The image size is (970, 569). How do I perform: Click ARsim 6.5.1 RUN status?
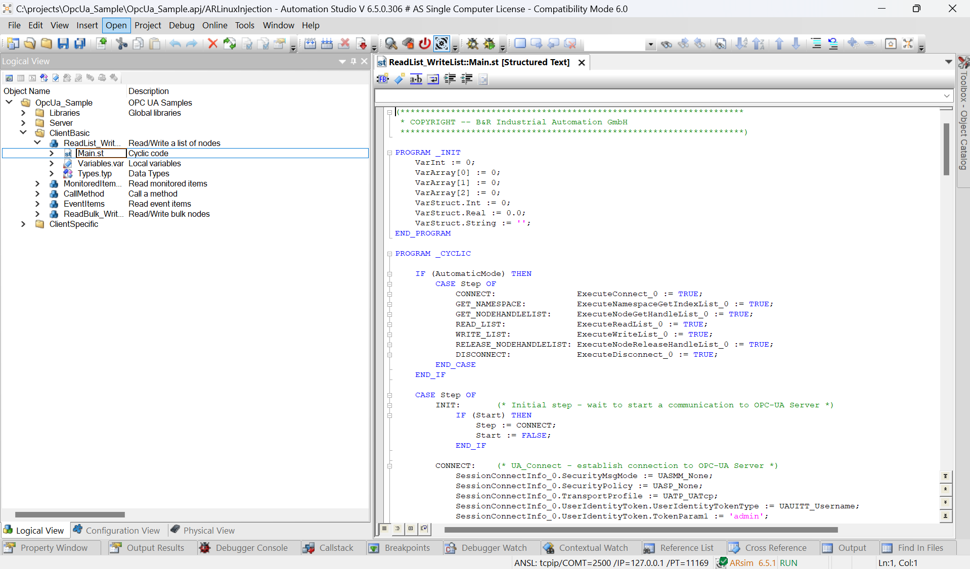pyautogui.click(x=757, y=562)
